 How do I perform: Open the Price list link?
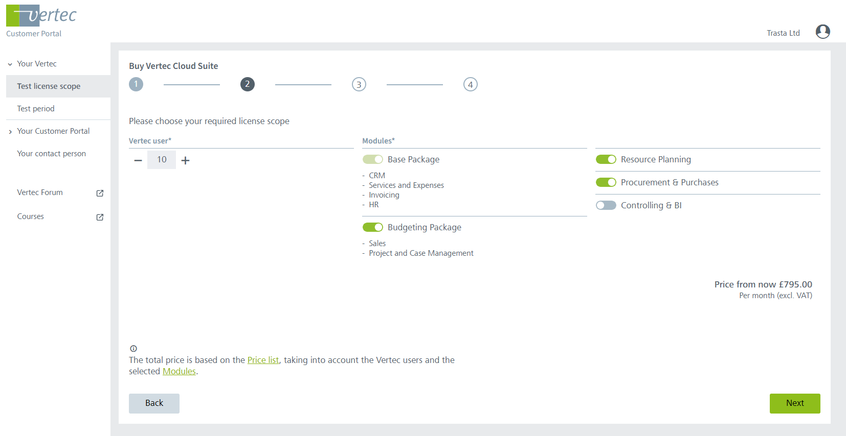[263, 360]
